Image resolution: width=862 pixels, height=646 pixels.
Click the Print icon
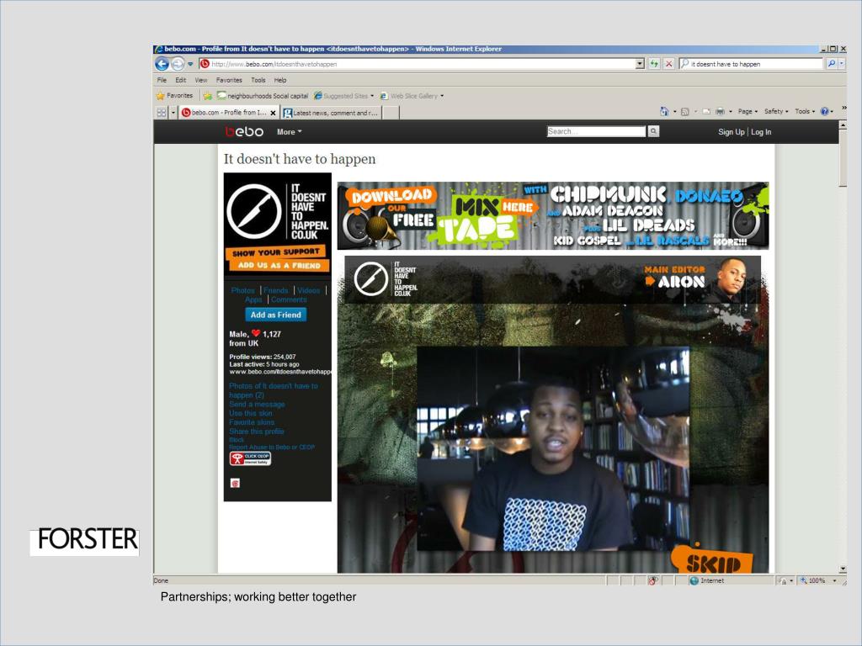pos(721,112)
